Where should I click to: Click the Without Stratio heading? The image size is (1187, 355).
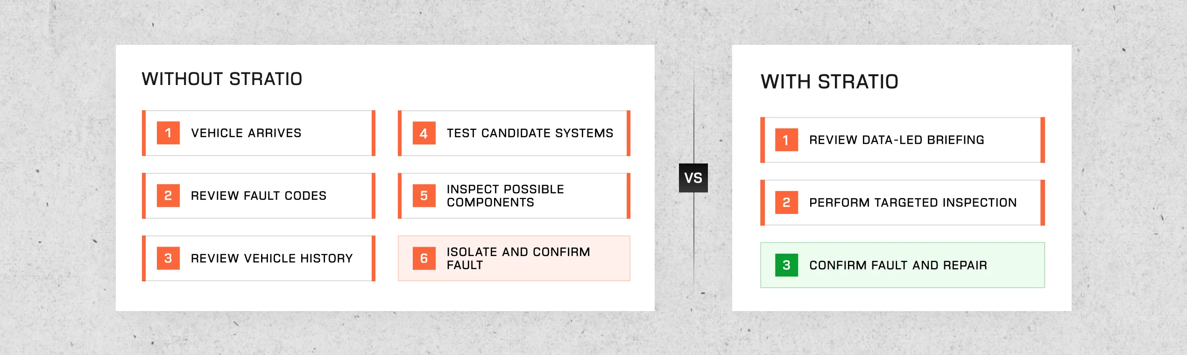coord(222,79)
